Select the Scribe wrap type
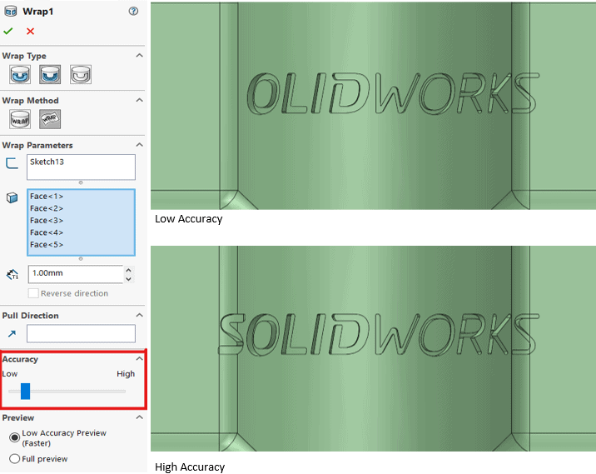The image size is (596, 474). point(81,74)
